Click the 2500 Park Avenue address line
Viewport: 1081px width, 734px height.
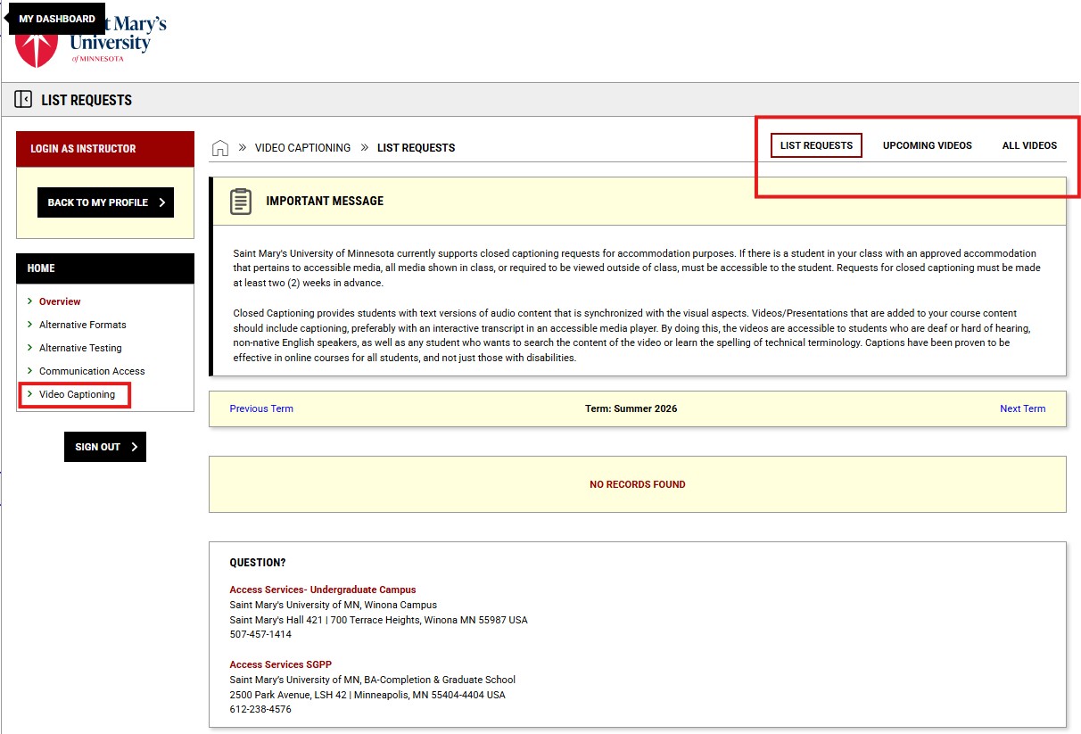(x=367, y=695)
